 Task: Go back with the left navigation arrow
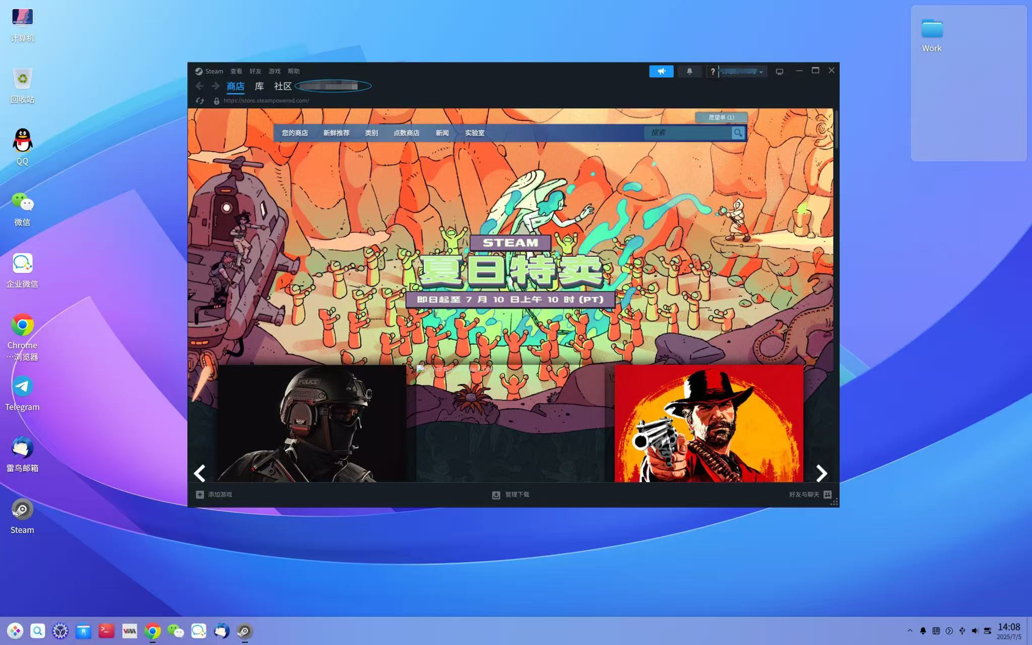click(200, 86)
